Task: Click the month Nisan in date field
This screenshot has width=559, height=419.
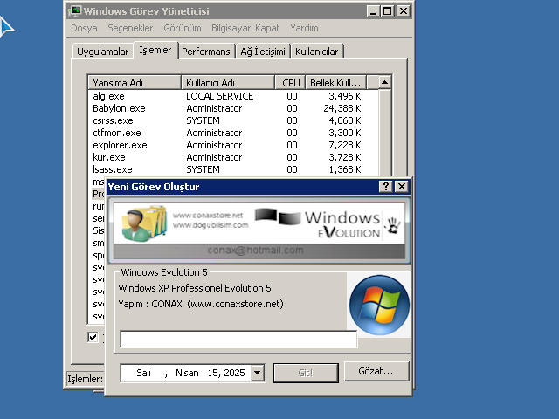Action: coord(187,373)
